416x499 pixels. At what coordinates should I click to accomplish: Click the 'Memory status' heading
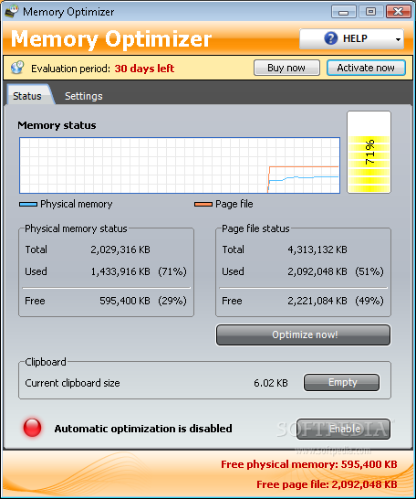click(x=57, y=125)
